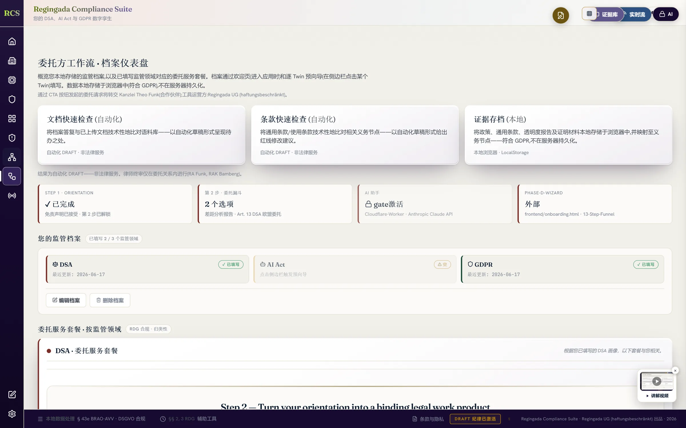Click the DRAFT 纪律已激活 badge
The width and height of the screenshot is (686, 428).
tap(475, 419)
